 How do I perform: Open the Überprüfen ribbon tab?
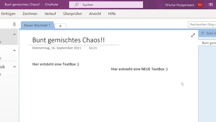coord(73,14)
